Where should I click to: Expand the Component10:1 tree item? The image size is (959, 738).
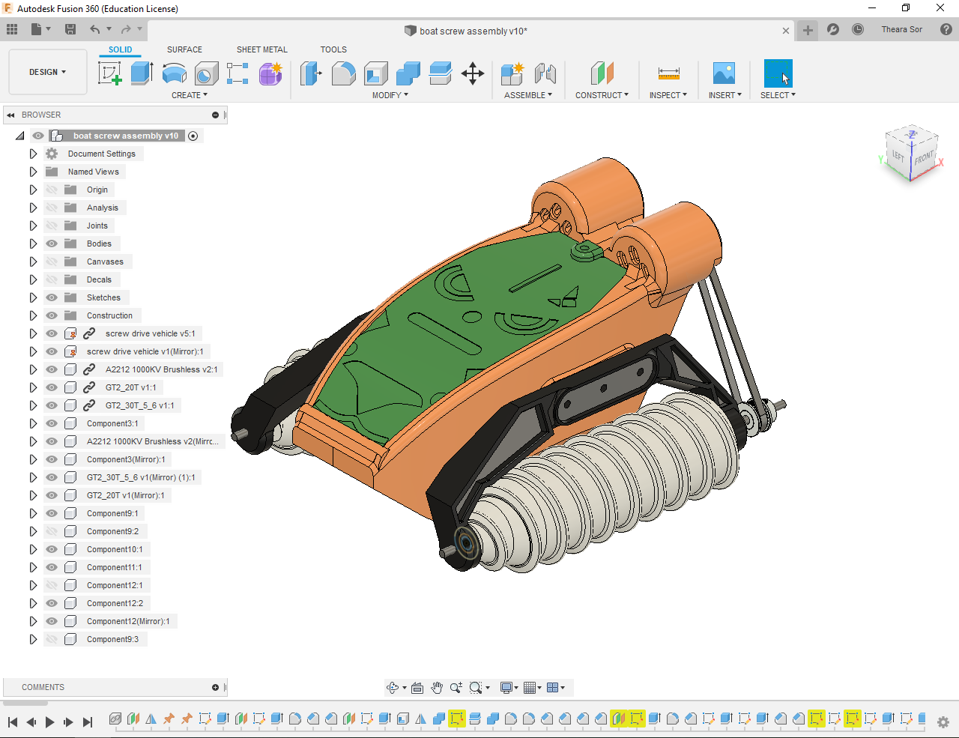[33, 549]
